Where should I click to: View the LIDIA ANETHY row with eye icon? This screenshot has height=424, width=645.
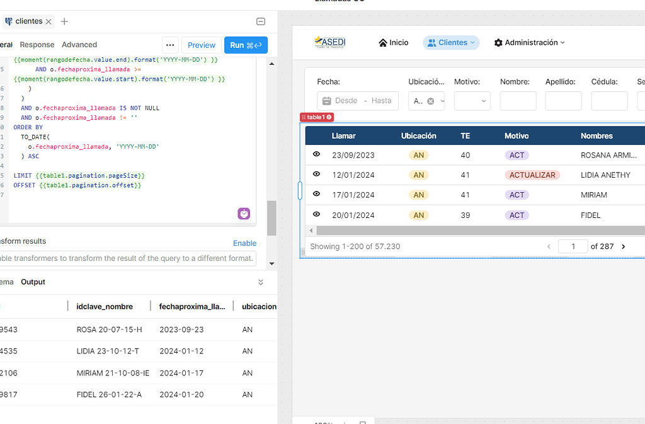coord(316,174)
